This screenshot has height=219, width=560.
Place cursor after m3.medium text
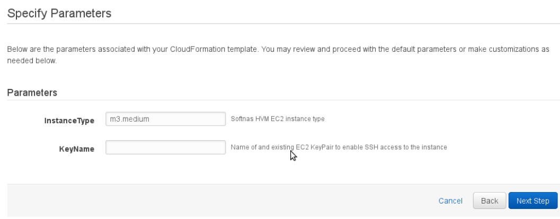click(x=150, y=119)
